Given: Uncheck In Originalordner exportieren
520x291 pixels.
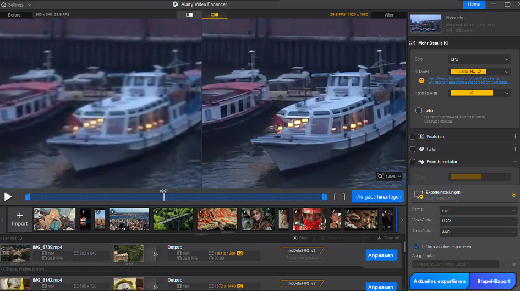Looking at the screenshot, I should [416, 246].
